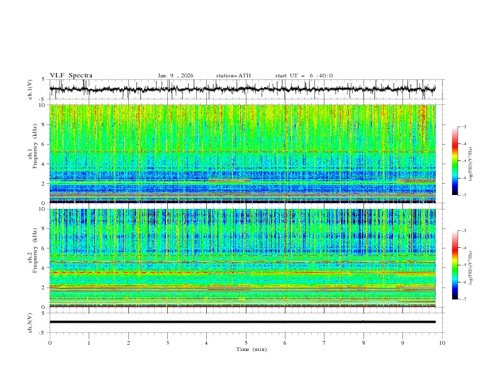498x385 pixels.
Task: Click time axis tick label "4"
Action: (207, 343)
